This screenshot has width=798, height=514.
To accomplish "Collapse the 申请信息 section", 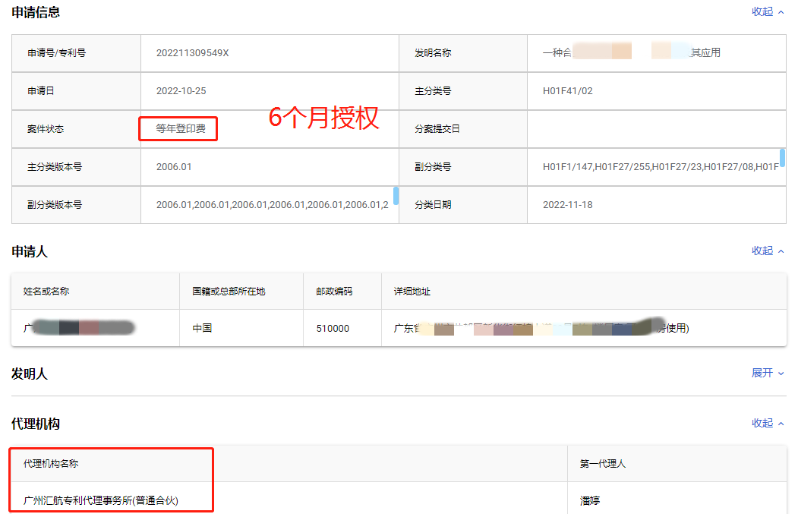I will pos(768,11).
